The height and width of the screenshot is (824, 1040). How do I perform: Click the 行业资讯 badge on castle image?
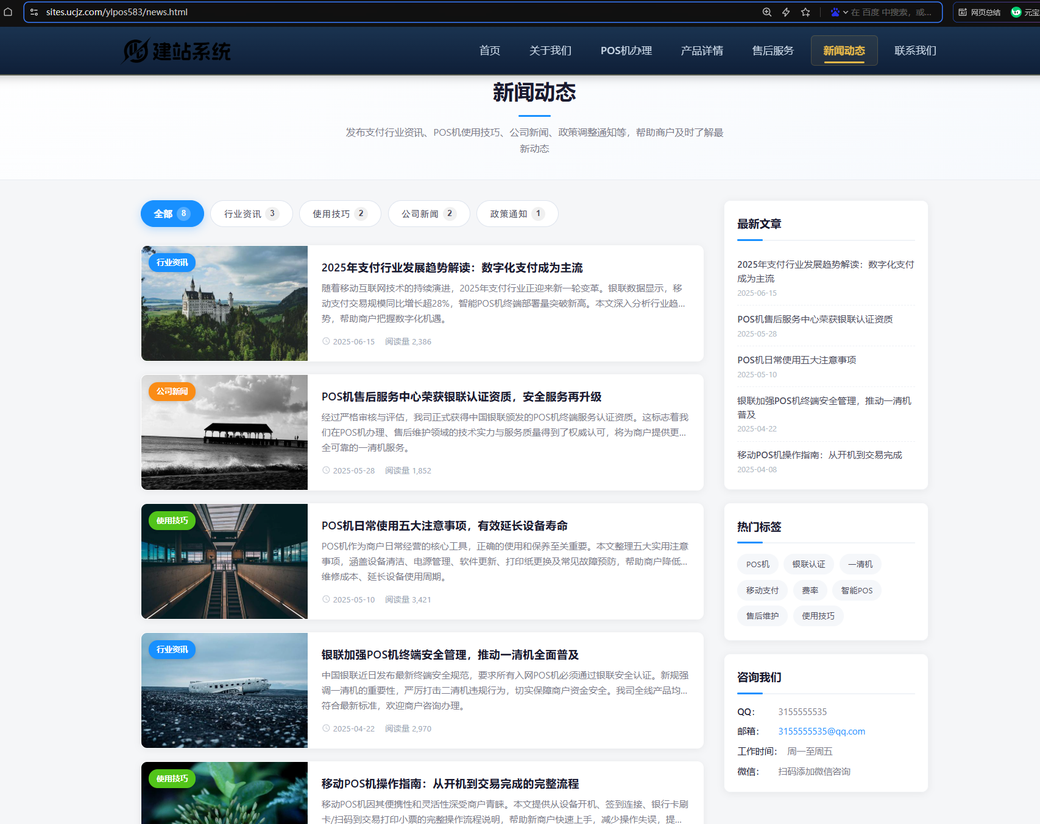click(x=172, y=262)
